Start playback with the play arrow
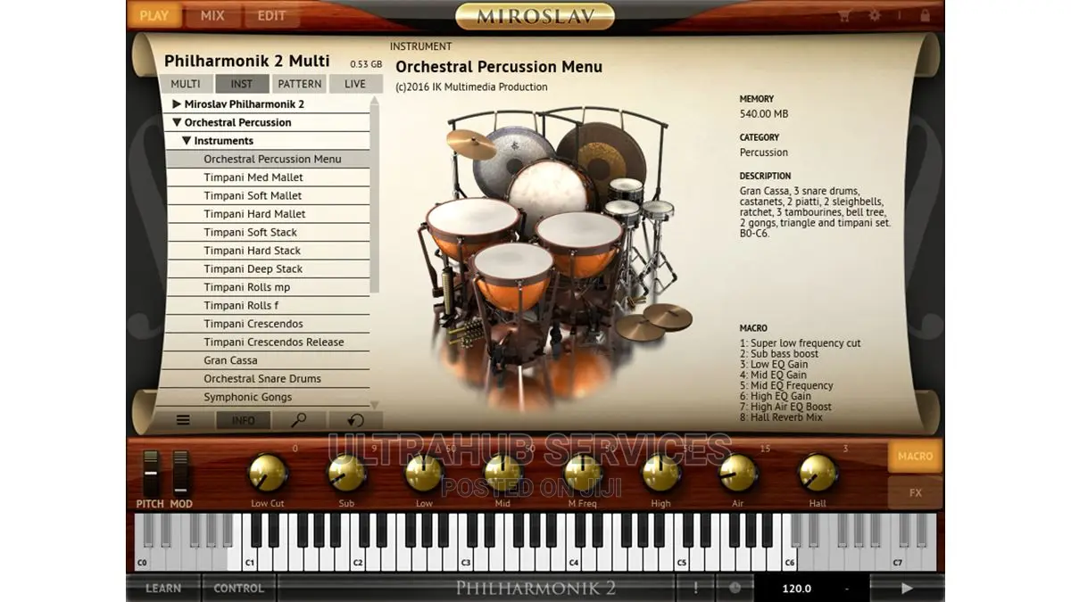Screen dimensions: 1071x602 [x=907, y=588]
